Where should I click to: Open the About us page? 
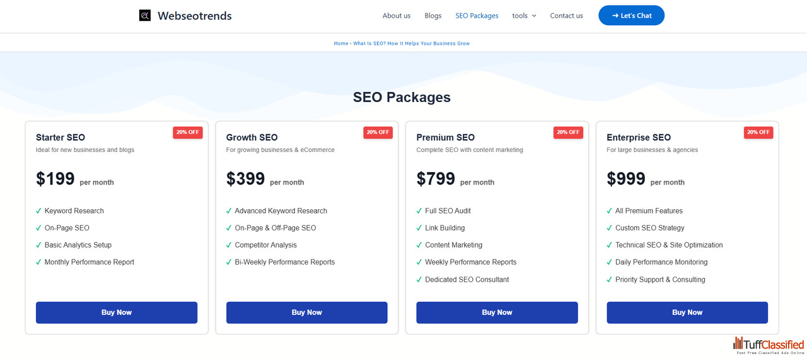click(396, 16)
